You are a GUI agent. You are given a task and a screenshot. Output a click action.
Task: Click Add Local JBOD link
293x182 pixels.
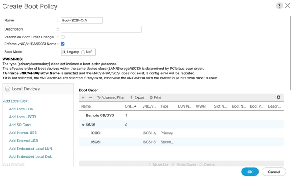23,117
